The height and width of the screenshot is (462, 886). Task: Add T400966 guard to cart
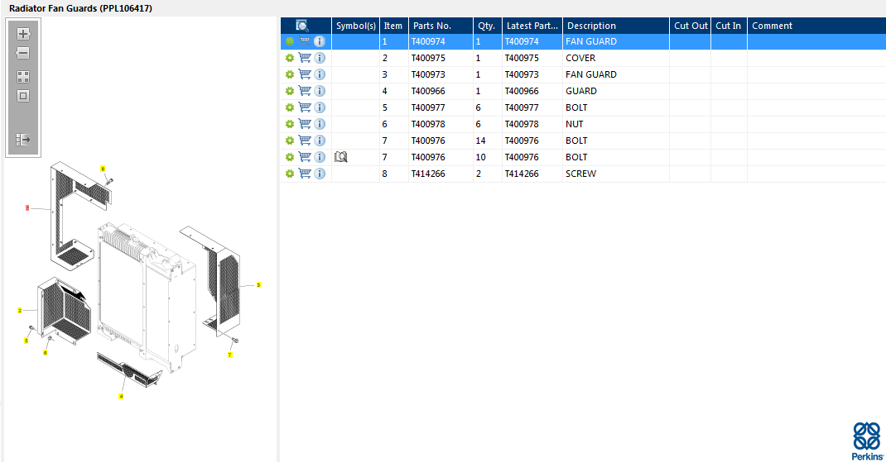pos(305,90)
